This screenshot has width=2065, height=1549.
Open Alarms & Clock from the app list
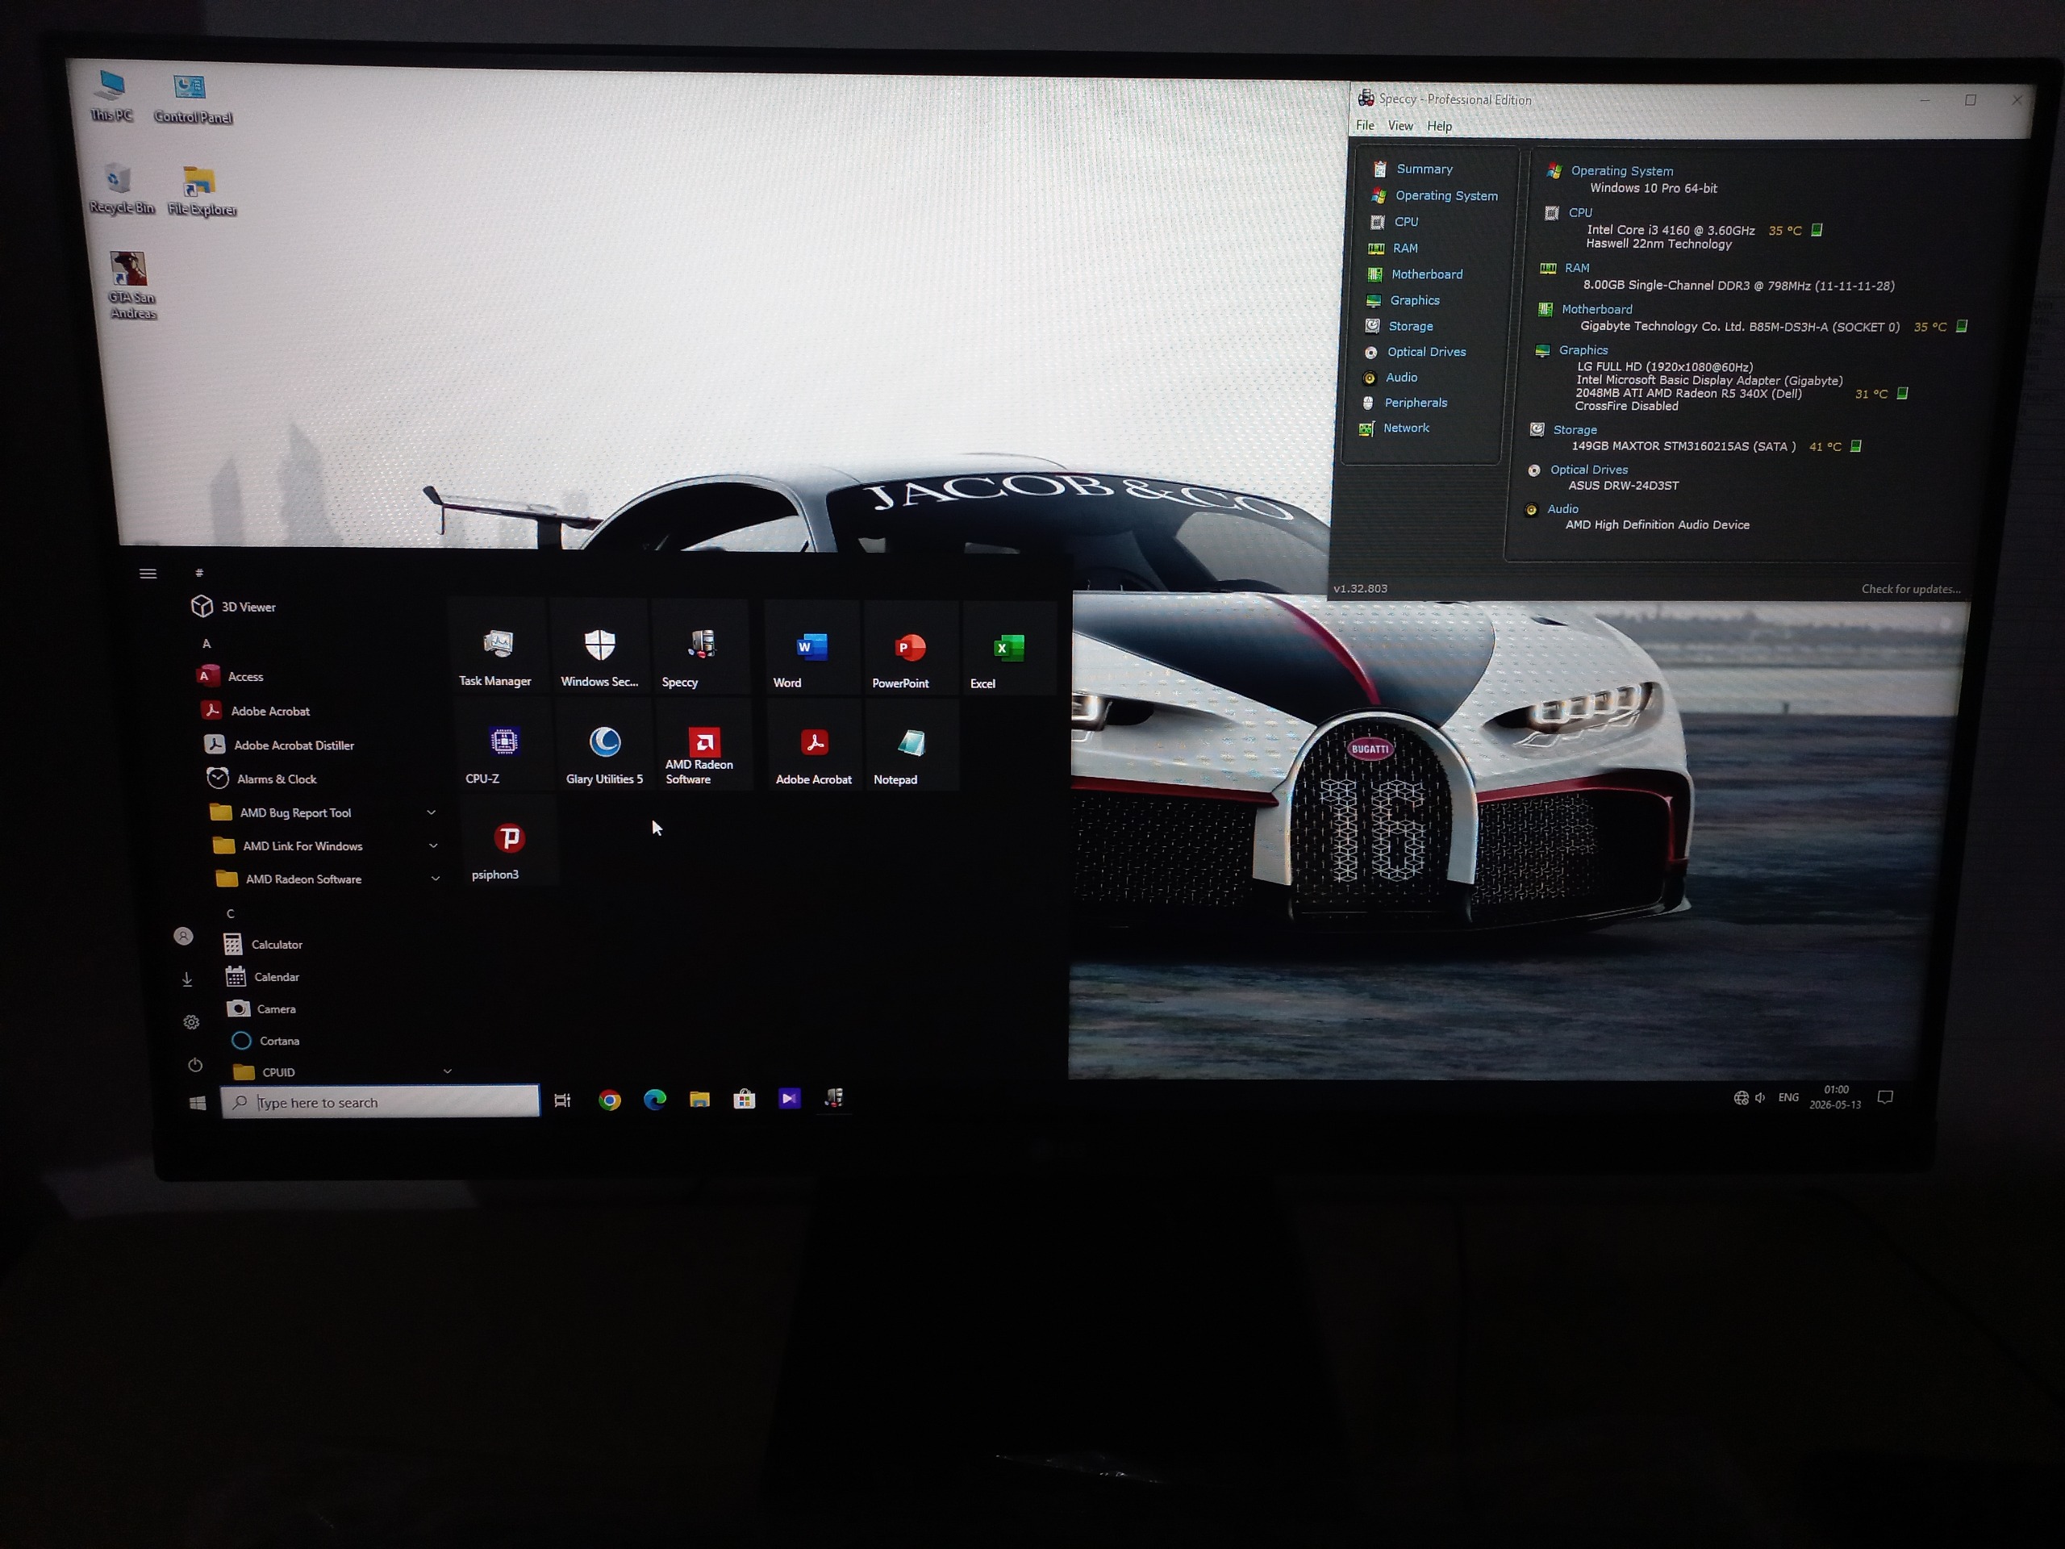(x=261, y=779)
